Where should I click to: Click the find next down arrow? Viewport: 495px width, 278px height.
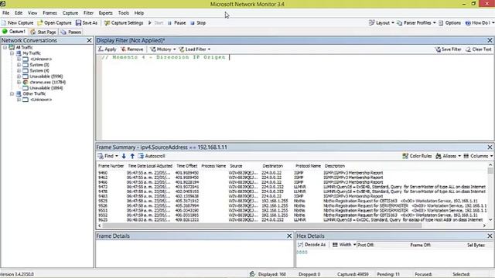tap(124, 156)
